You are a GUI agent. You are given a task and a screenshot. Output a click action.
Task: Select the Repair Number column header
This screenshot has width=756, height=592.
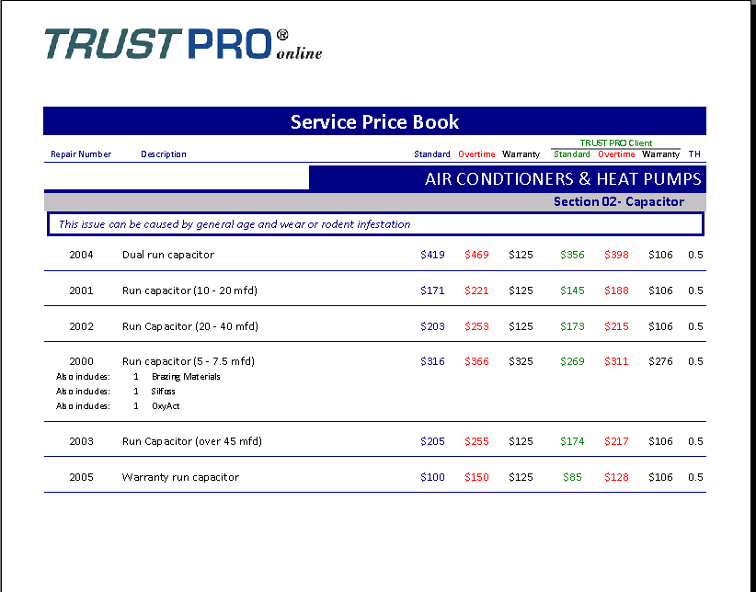pyautogui.click(x=81, y=154)
